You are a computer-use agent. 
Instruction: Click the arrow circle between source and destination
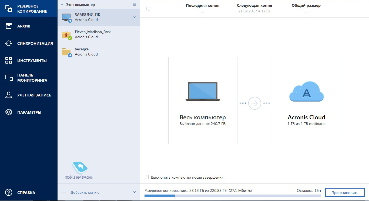254,103
